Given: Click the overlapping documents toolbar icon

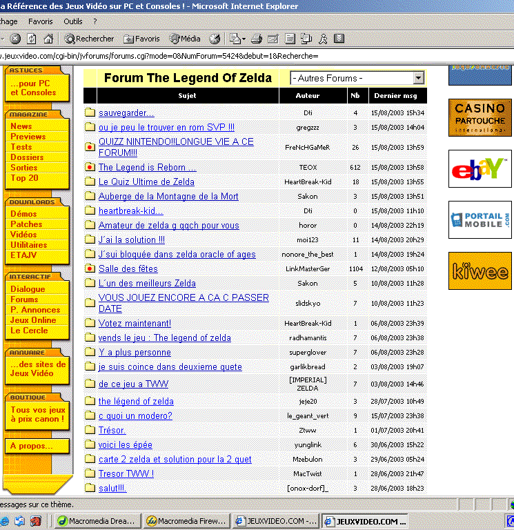Looking at the screenshot, I should 306,39.
